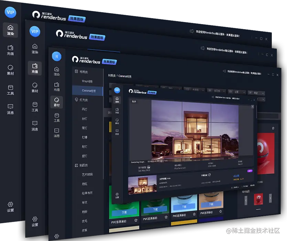287x241 pixels.
Task: Open 工具 icon in the rearmost window sidebar
Action: point(10,90)
